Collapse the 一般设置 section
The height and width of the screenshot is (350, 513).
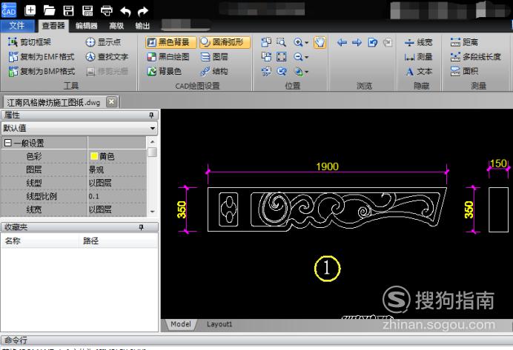click(7, 143)
